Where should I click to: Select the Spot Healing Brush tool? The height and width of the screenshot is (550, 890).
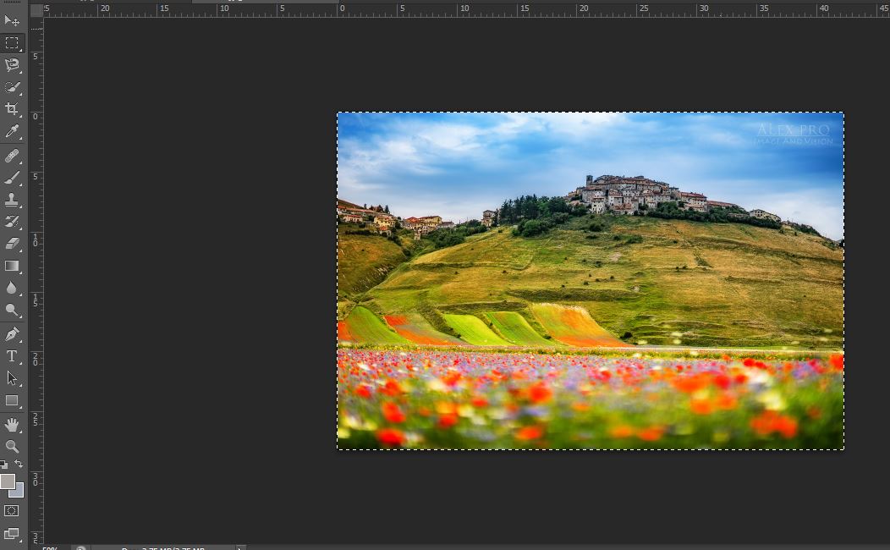12,157
